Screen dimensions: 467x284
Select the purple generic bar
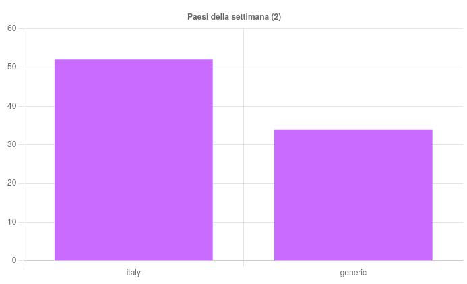tap(353, 194)
